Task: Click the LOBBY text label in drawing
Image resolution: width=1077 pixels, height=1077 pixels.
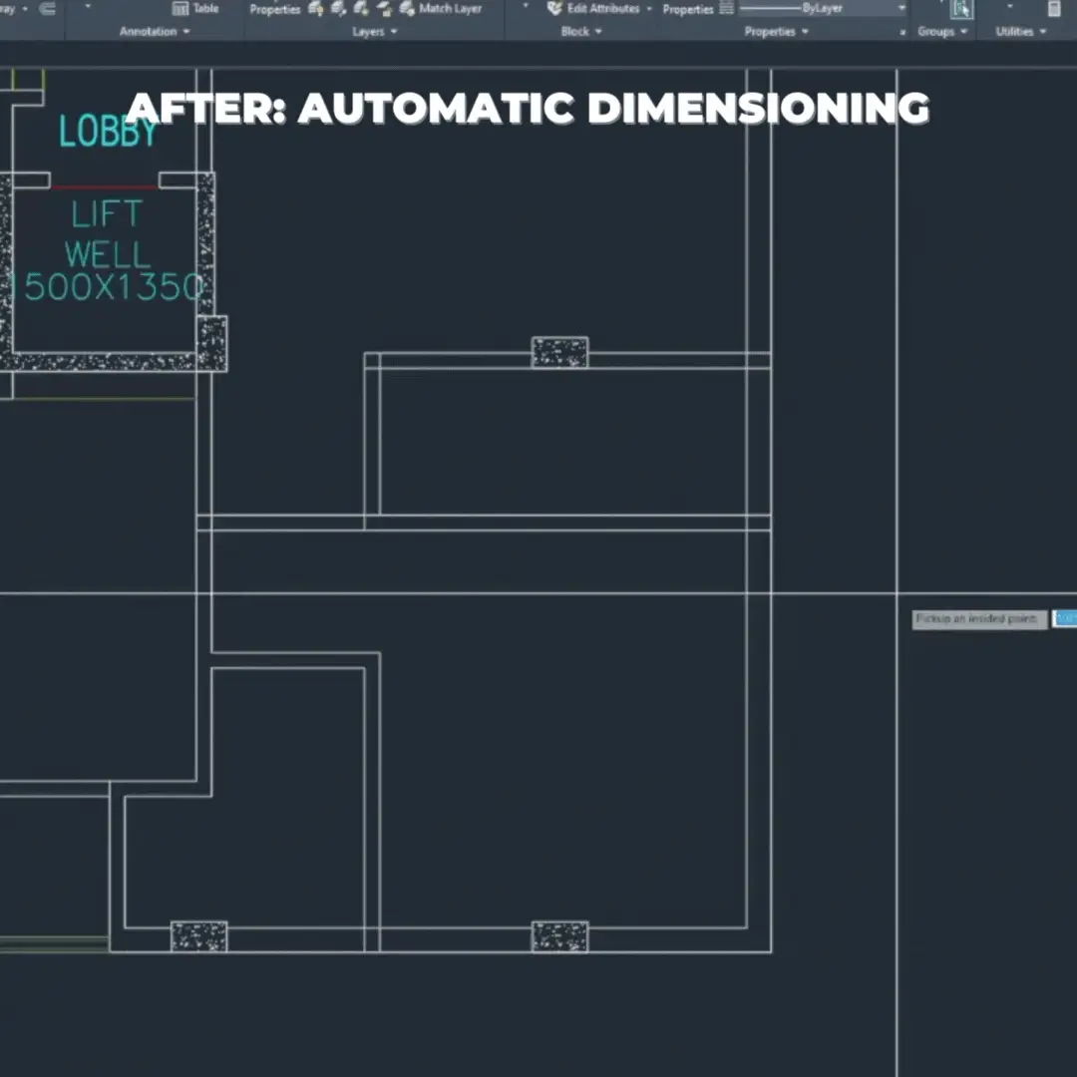Action: [108, 133]
